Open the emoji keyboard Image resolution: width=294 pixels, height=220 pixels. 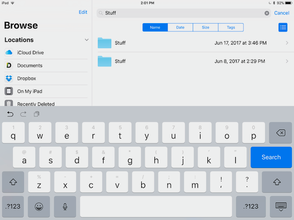tap(40, 206)
